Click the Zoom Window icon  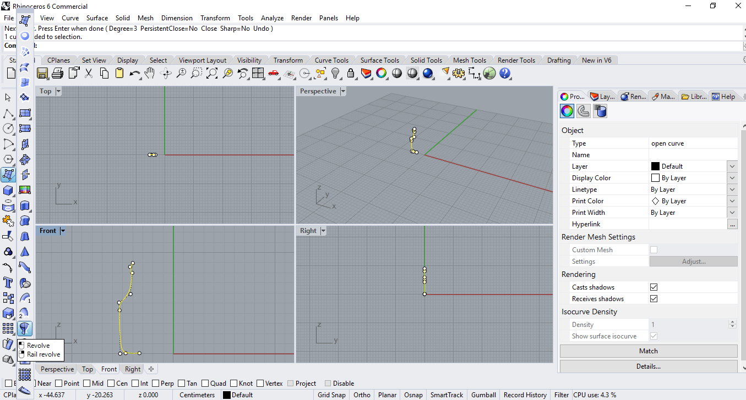tap(197, 73)
